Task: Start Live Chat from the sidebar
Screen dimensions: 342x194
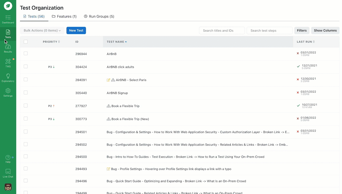Action: (8, 173)
